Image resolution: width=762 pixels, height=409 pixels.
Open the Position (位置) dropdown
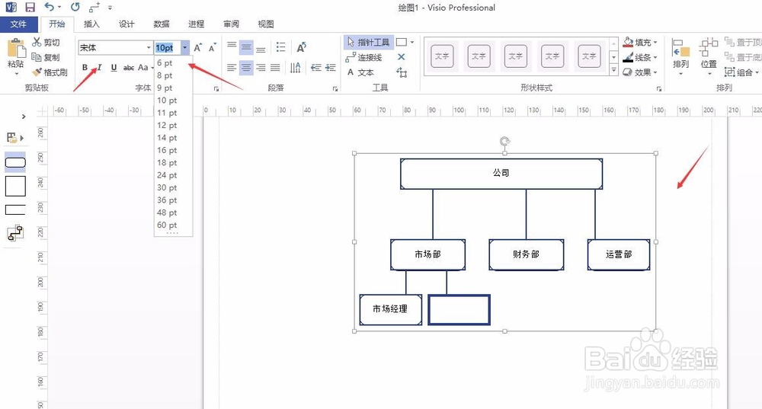pos(709,57)
